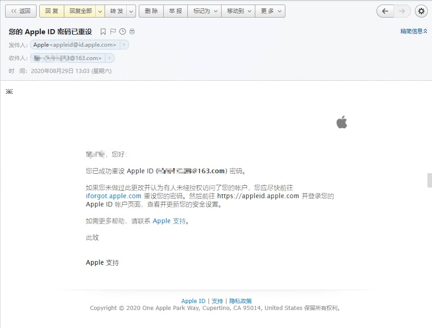Click the 返回 back button

(x=21, y=11)
